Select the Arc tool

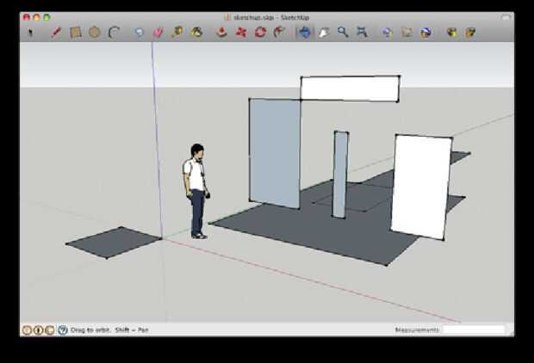pos(114,33)
